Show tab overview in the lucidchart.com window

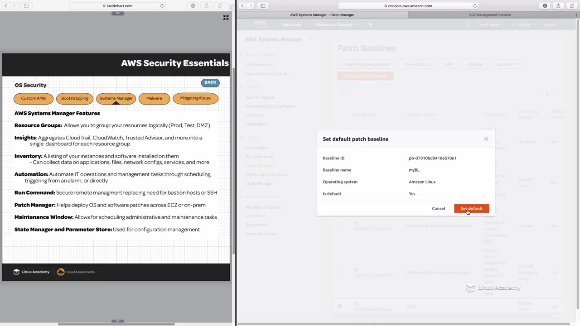click(220, 6)
